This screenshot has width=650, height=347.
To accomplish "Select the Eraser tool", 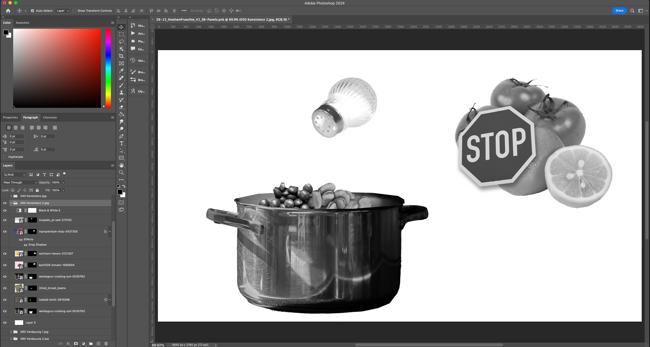I will 121,107.
